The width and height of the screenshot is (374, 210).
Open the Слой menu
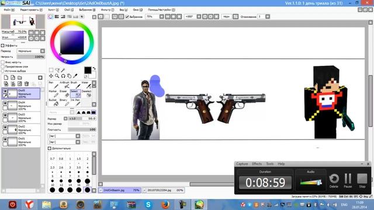(x=69, y=10)
